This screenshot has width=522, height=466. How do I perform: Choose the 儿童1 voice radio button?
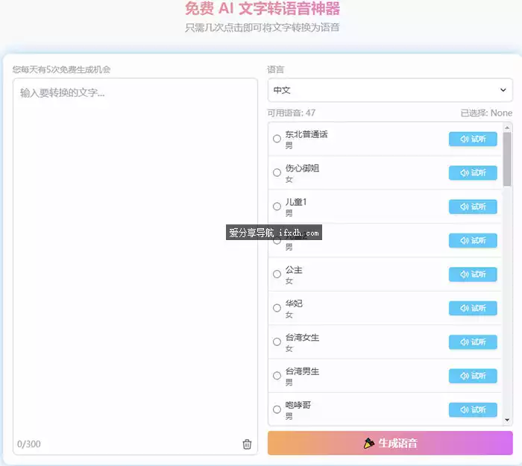click(x=277, y=207)
